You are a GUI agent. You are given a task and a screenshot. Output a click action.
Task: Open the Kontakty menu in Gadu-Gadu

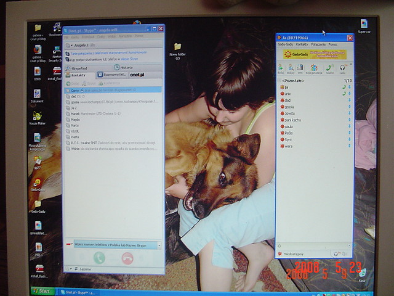(x=302, y=44)
